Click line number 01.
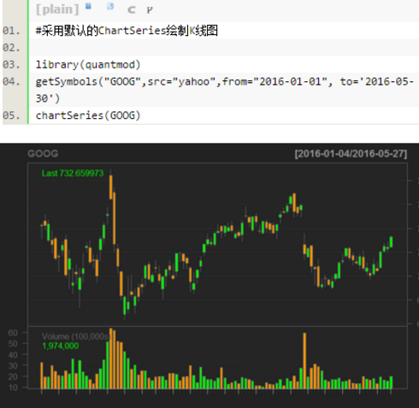Viewport: 419px width, 408px height. pos(11,31)
